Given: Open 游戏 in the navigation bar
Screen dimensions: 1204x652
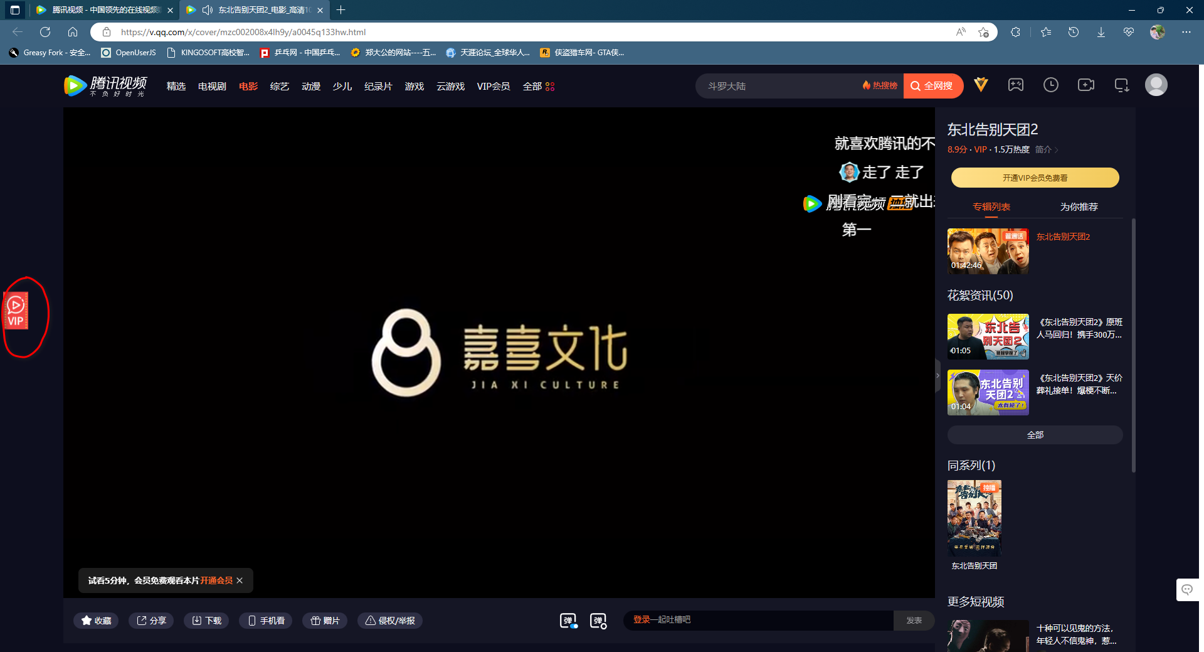Looking at the screenshot, I should [415, 87].
